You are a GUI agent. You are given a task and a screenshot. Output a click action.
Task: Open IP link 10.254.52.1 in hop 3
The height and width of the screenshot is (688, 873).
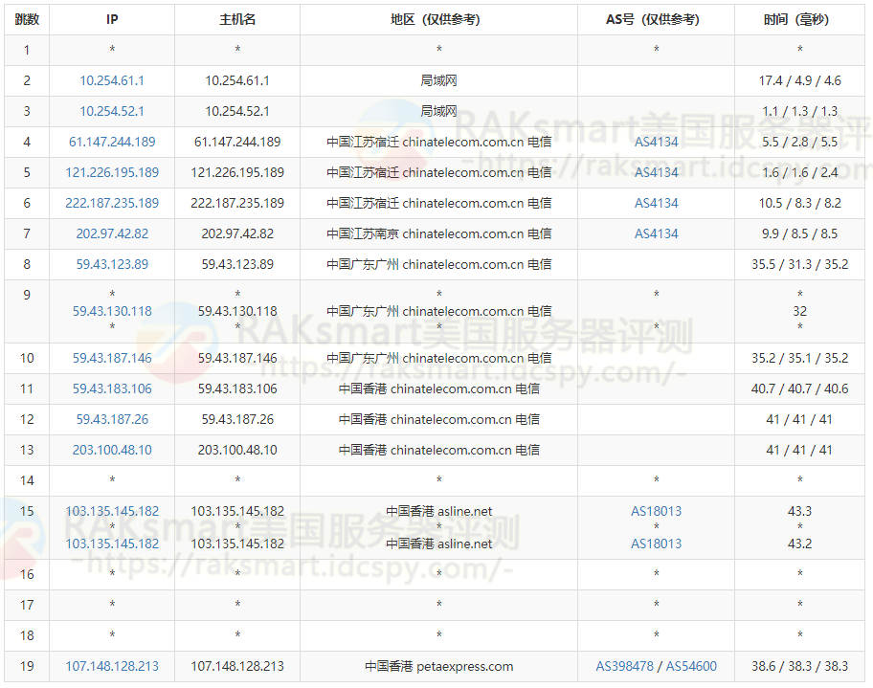[112, 112]
